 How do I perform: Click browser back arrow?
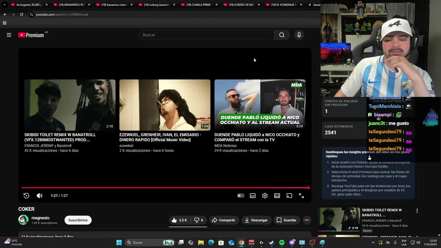coord(5,14)
